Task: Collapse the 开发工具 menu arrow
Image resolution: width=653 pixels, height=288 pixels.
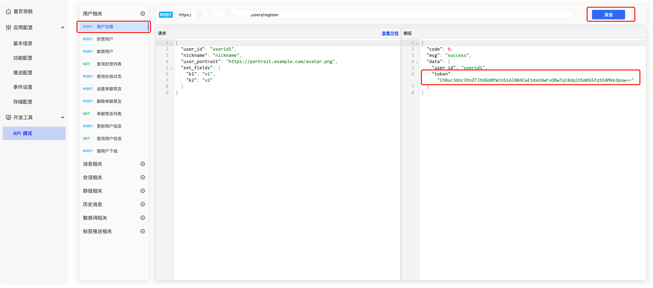Action: (63, 117)
